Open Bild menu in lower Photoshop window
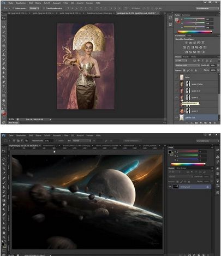Screen dimensions: 221x256 point(31,135)
